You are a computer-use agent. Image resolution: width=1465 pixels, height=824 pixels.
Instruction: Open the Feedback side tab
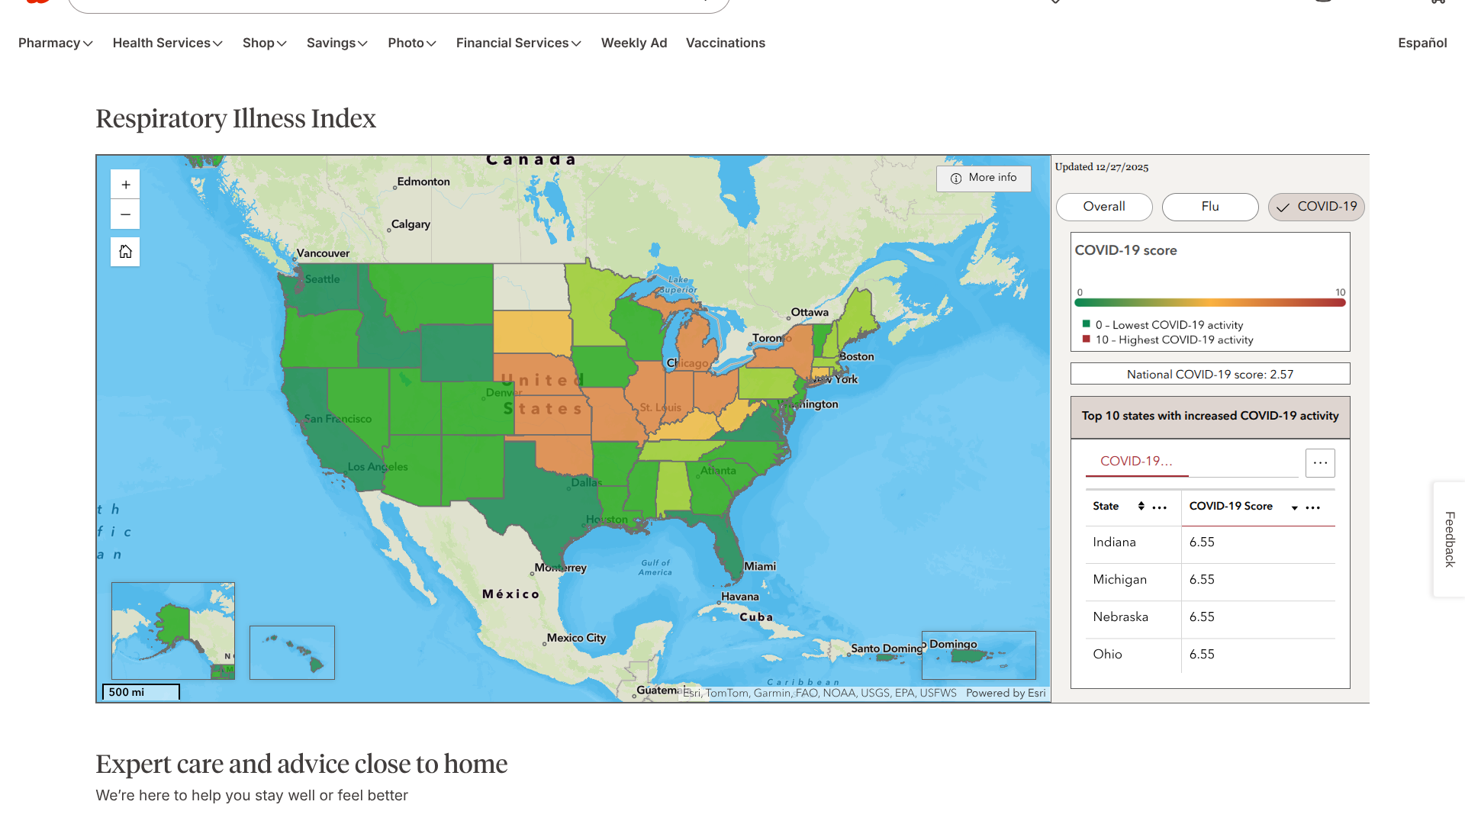1449,539
